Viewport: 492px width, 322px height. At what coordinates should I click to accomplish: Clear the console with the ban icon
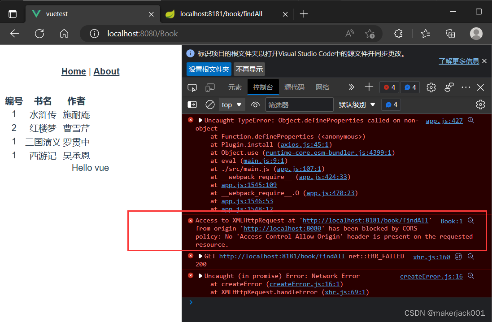click(210, 104)
